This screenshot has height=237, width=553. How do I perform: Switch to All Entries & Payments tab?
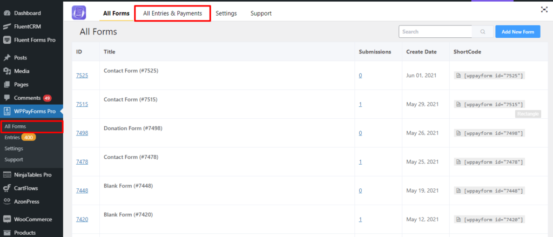pos(172,13)
